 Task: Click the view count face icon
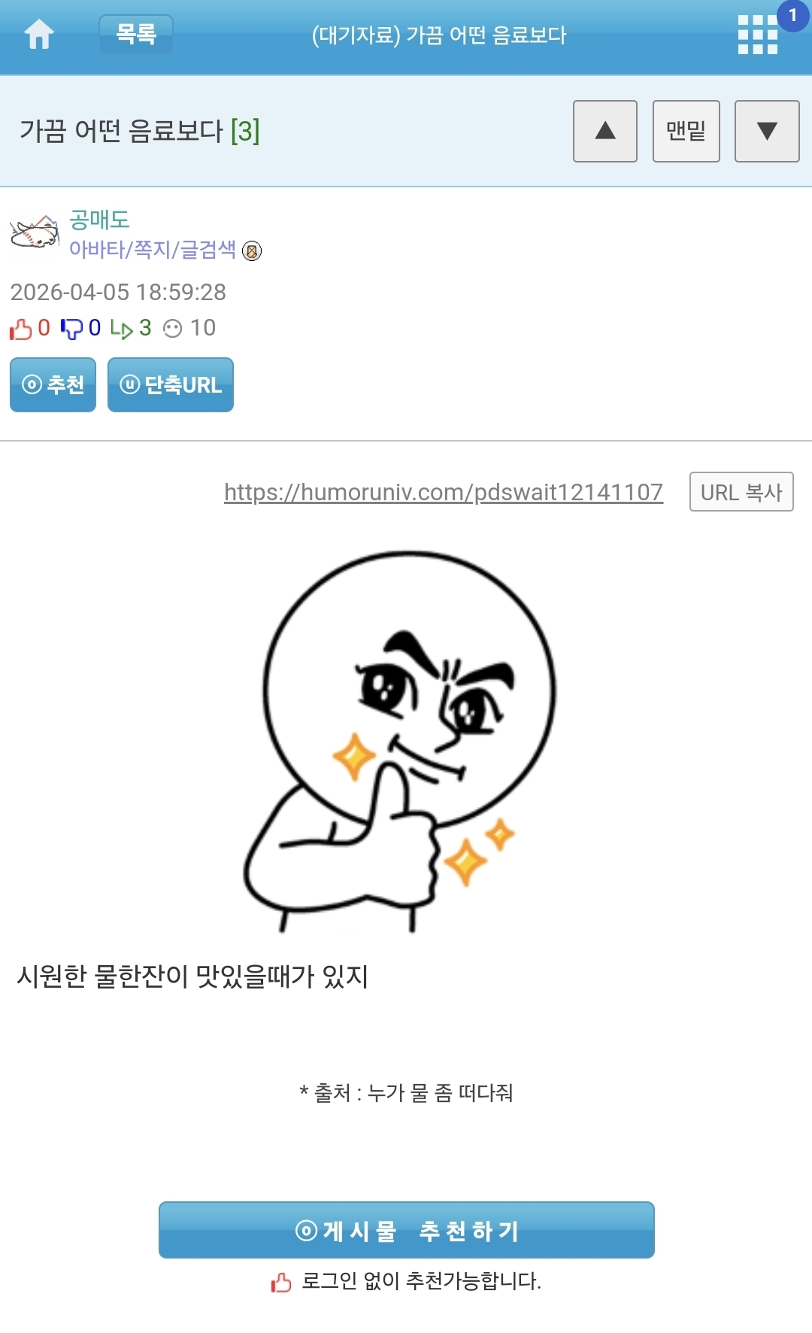173,329
